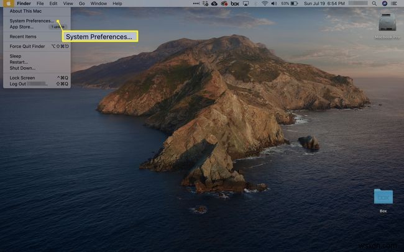Viewport: 404px width, 252px height.
Task: Click Restart in the Apple menu
Action: (19, 62)
